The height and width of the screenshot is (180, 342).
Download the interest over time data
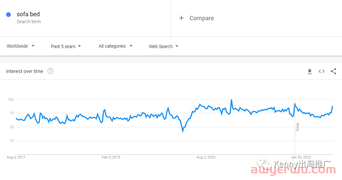[x=310, y=71]
